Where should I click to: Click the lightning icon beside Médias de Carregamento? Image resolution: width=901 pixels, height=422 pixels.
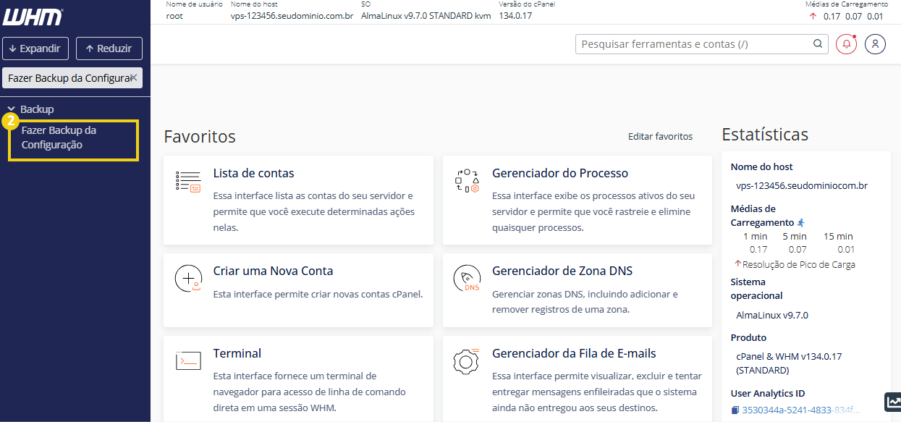803,222
